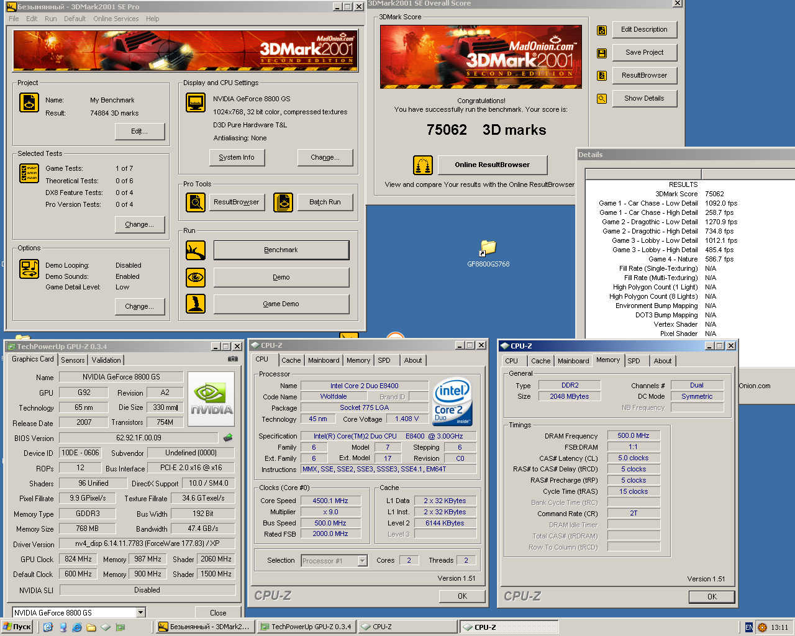Viewport: 795px width, 636px height.
Task: Click the BIOS save chip icon in GPU-Z
Action: 228,438
